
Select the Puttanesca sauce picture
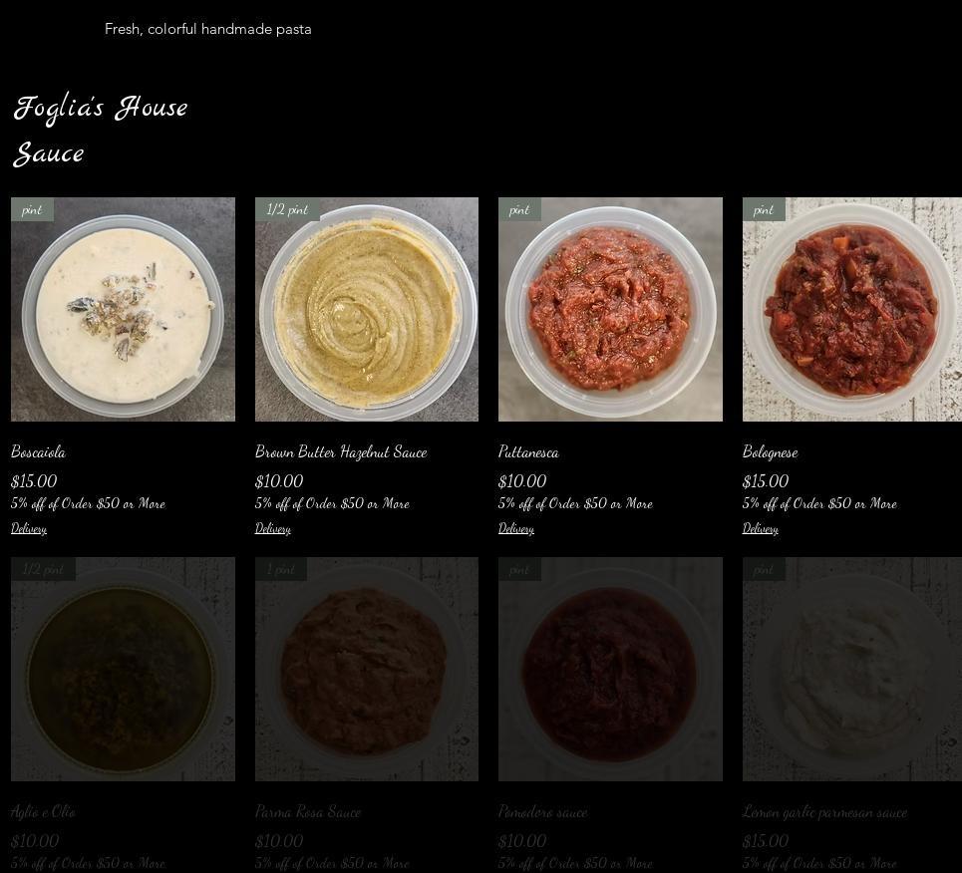pos(610,309)
